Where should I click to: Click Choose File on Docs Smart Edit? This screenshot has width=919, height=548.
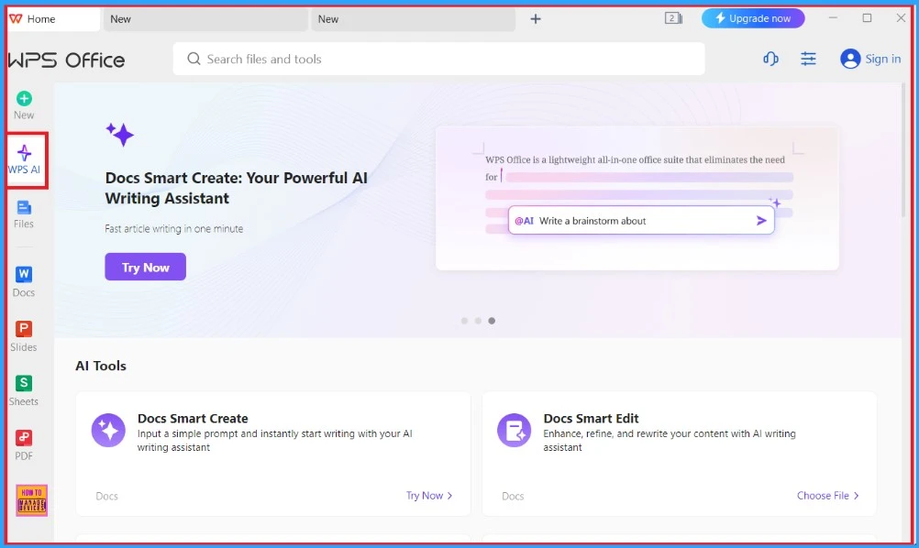pos(827,495)
